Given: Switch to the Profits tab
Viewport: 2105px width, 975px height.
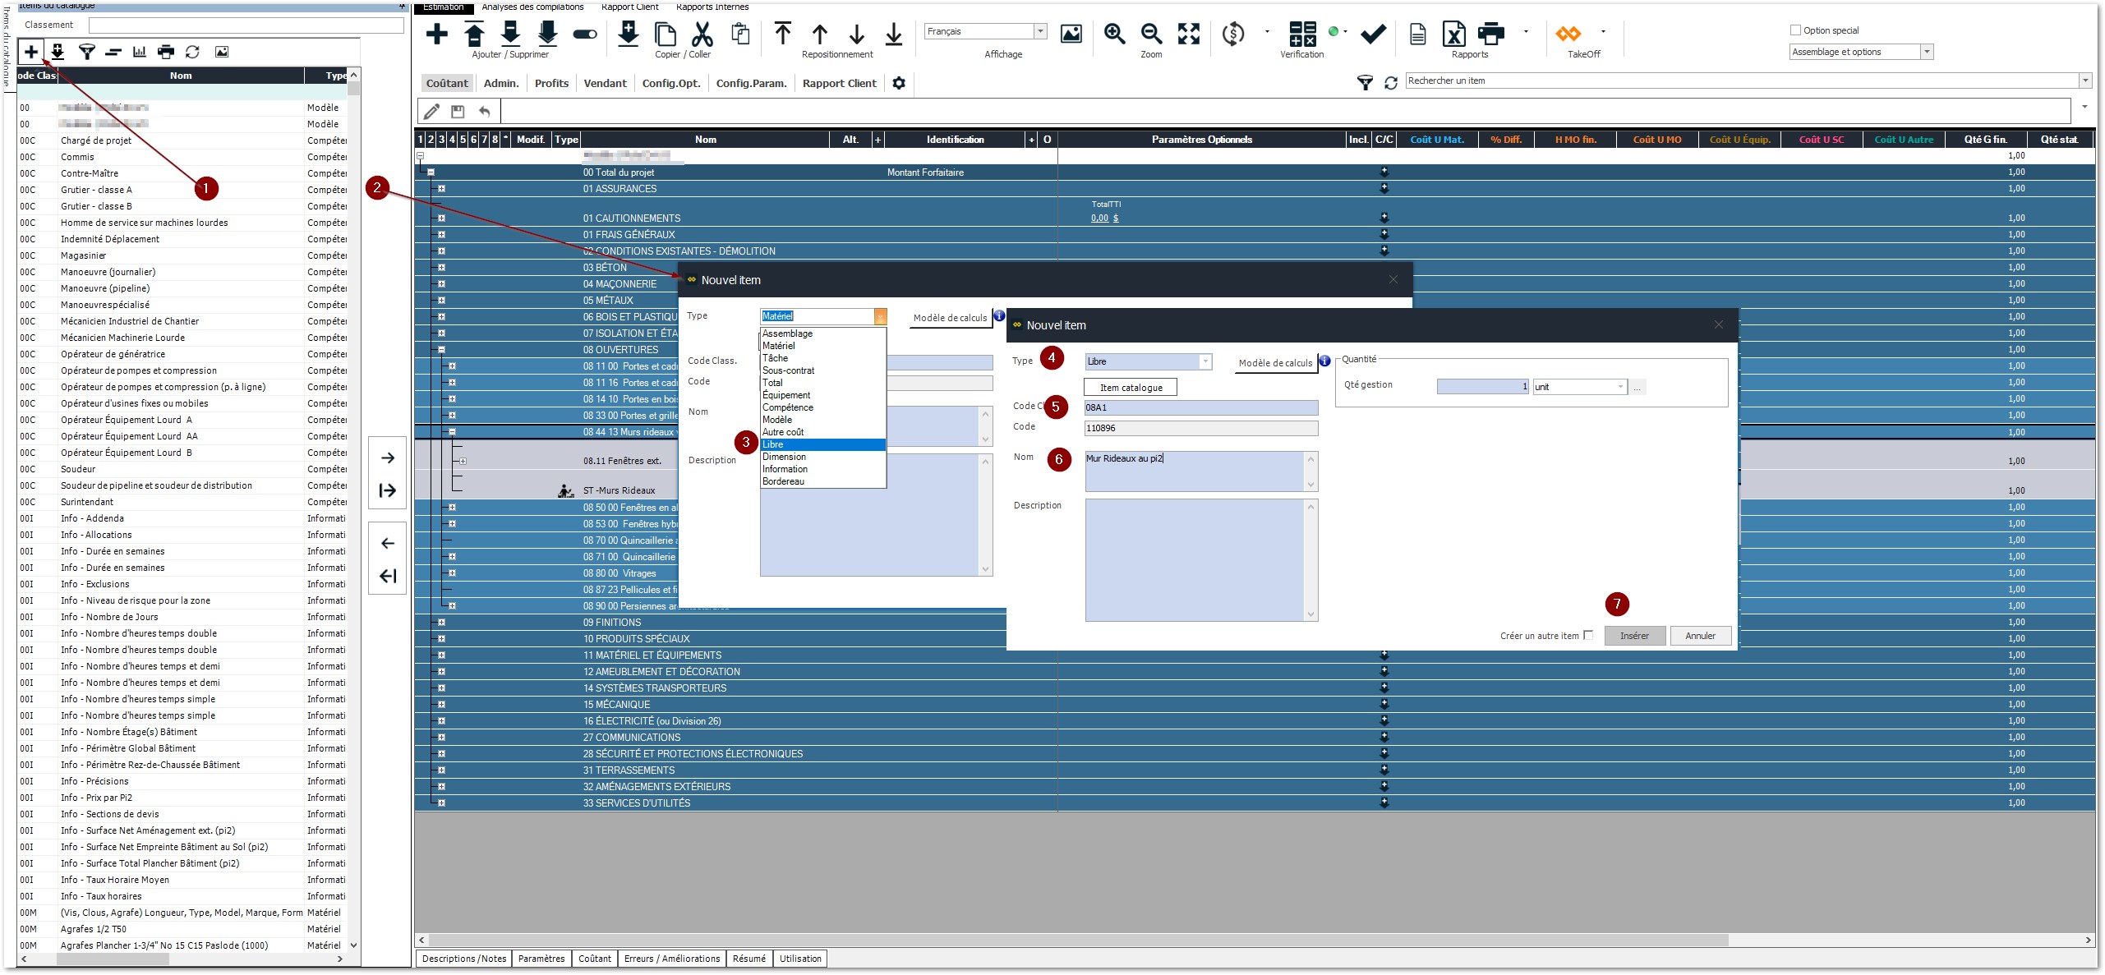Looking at the screenshot, I should pos(551,83).
